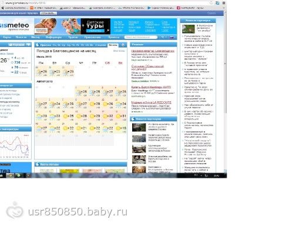282x226 pixels.
Task: Open the browser menu icon at top right
Action: (224, 3)
